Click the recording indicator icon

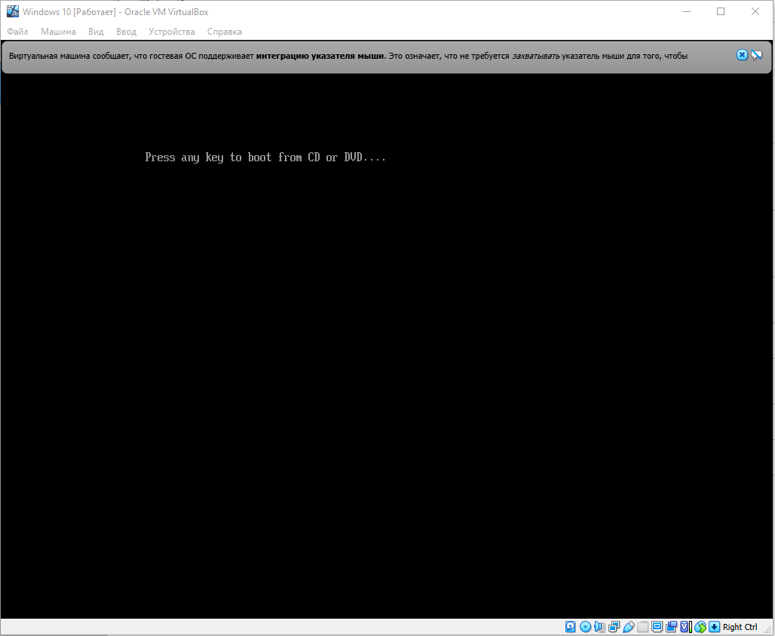671,627
